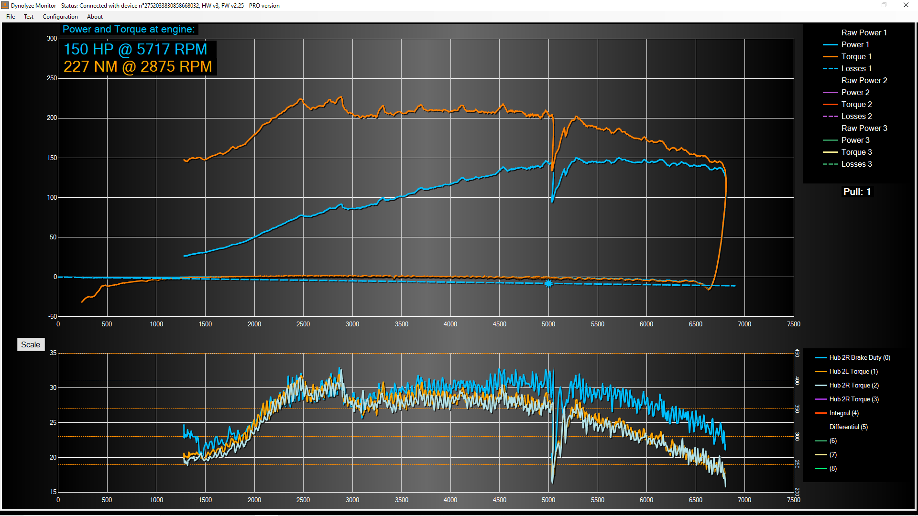Select the Hub 2L Torque (1) legend
Image resolution: width=918 pixels, height=516 pixels.
pyautogui.click(x=854, y=371)
